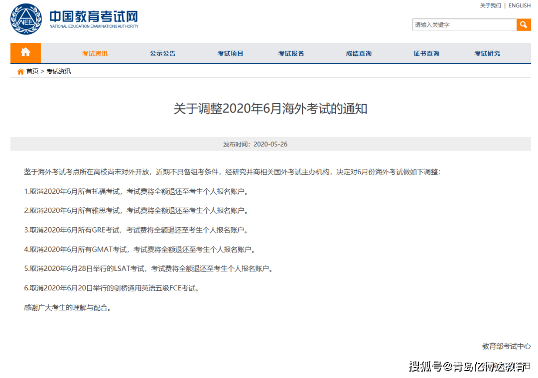Click the NEEA circular logo emblem
Viewport: 538px width, 378px height.
click(x=25, y=19)
